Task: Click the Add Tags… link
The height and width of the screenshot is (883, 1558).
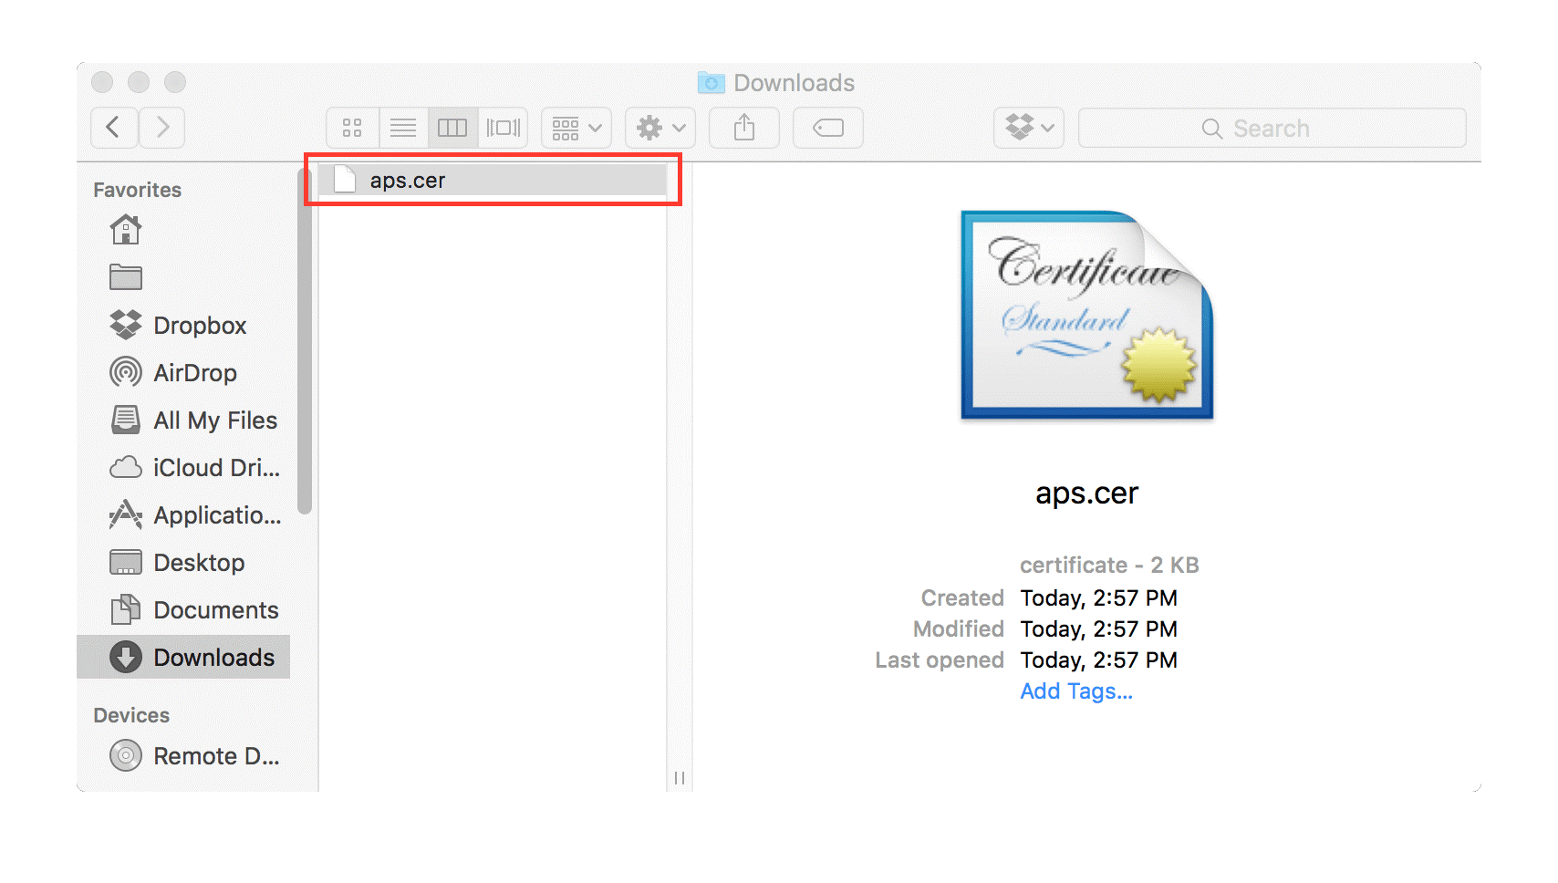Action: [x=1076, y=691]
